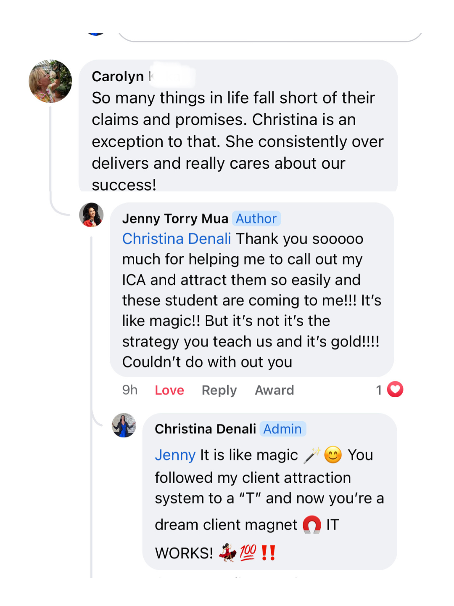Screen dimensions: 454x606
Task: Click the 9h comment timestamp
Action: [130, 390]
